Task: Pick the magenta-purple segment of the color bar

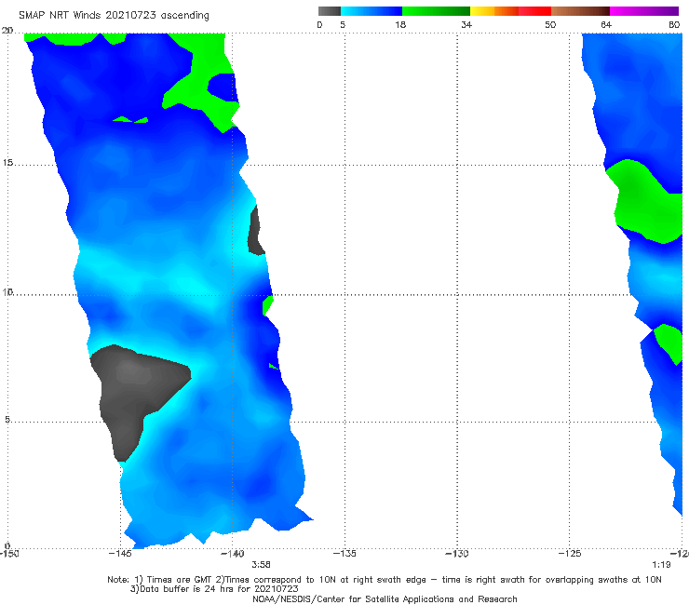Action: [x=644, y=11]
